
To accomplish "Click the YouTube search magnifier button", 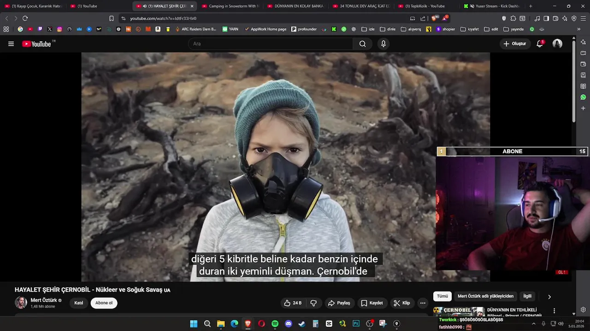I will click(x=362, y=44).
